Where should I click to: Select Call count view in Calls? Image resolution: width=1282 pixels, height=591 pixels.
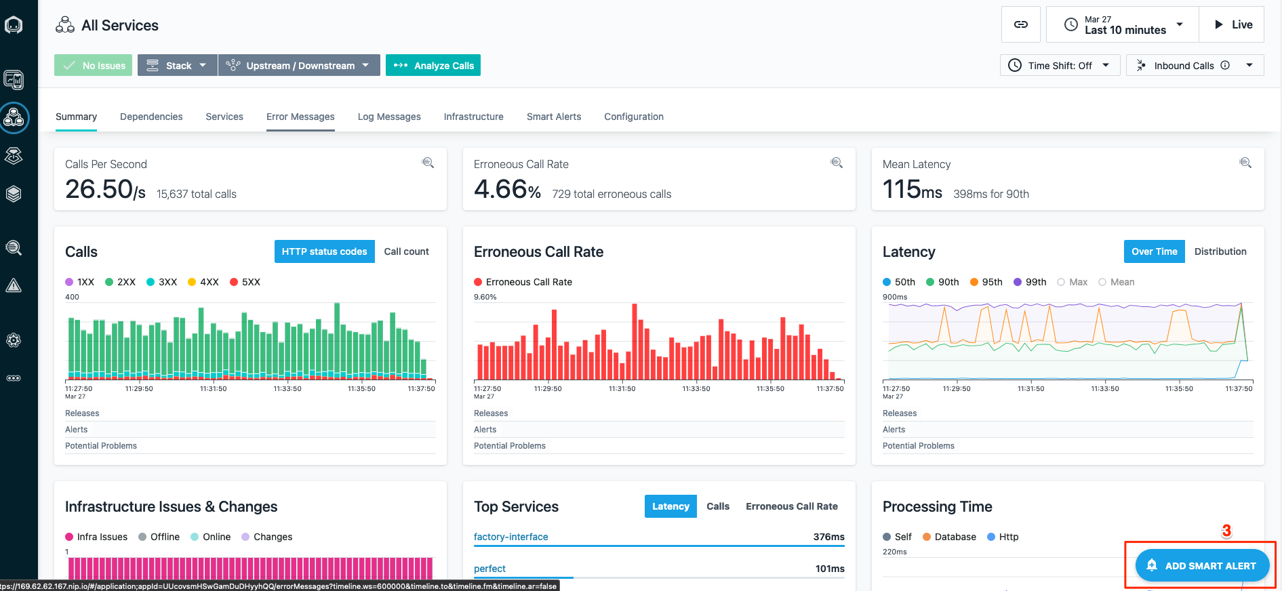406,251
